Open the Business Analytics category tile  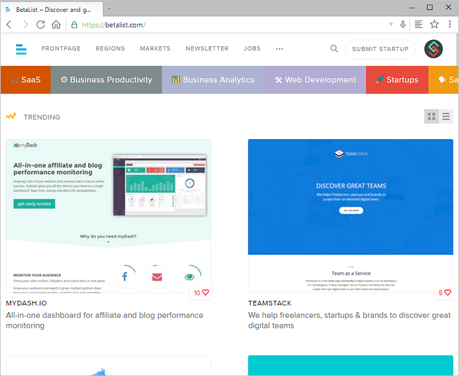[213, 80]
